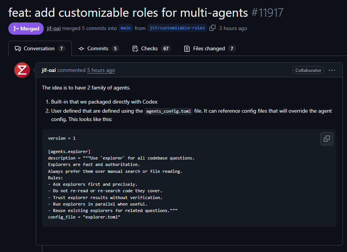This screenshot has height=252, width=347.
Task: Open jif-oai profile link in the header
Action: (x=54, y=29)
